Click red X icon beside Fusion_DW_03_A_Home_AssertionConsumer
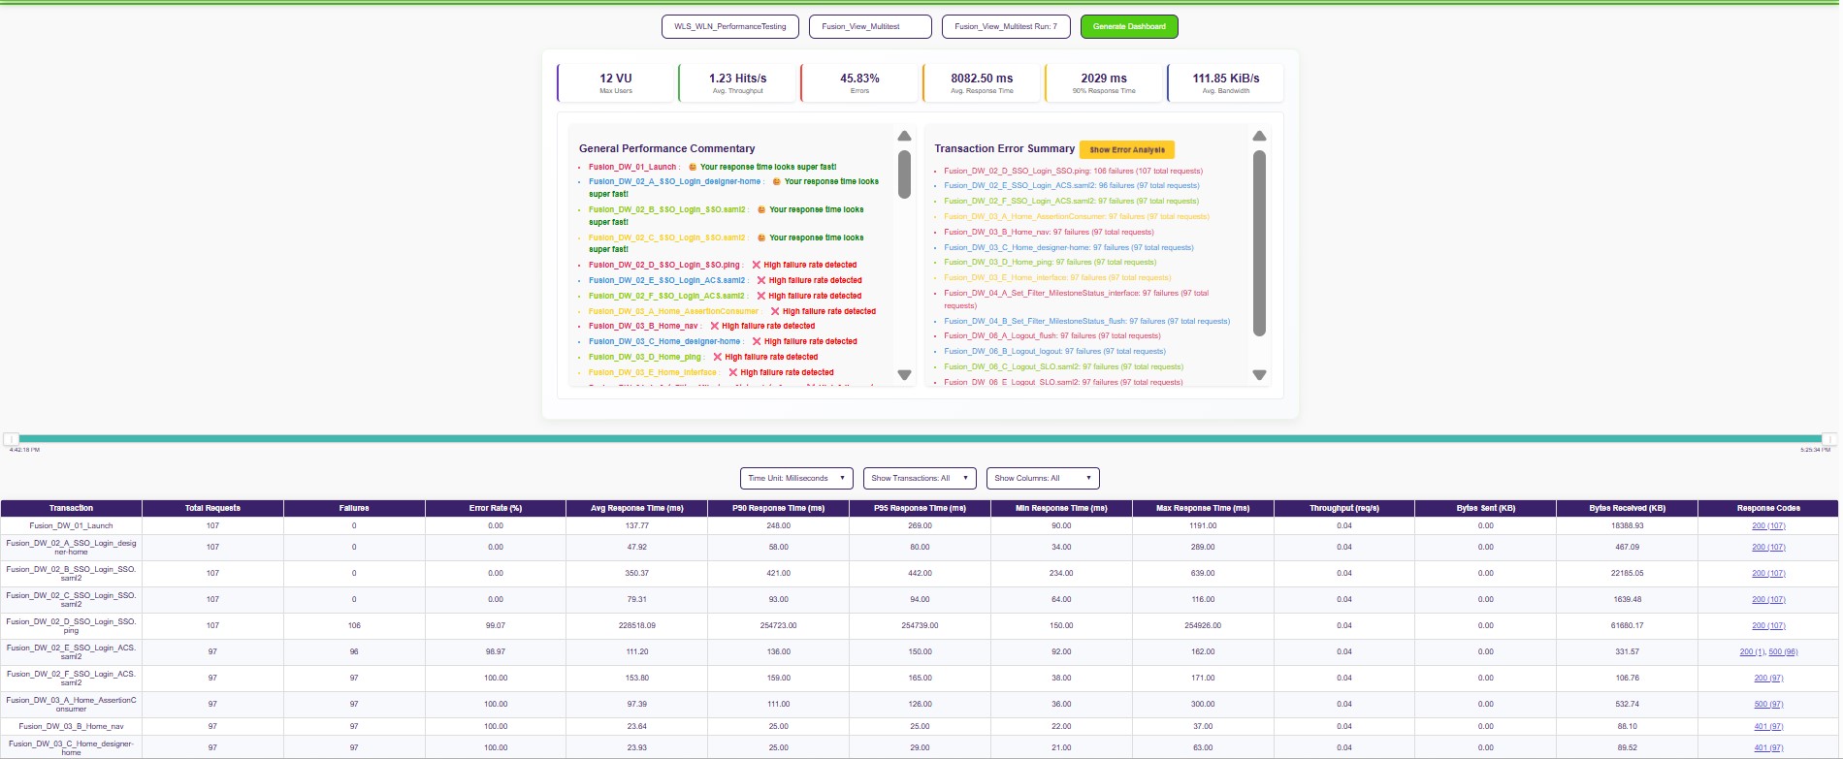Viewport: 1843px width, 759px height. point(775,311)
